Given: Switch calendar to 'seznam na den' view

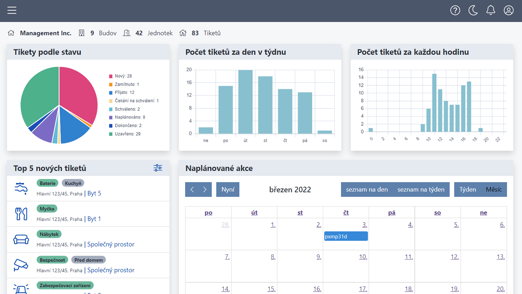Looking at the screenshot, I should coord(367,190).
